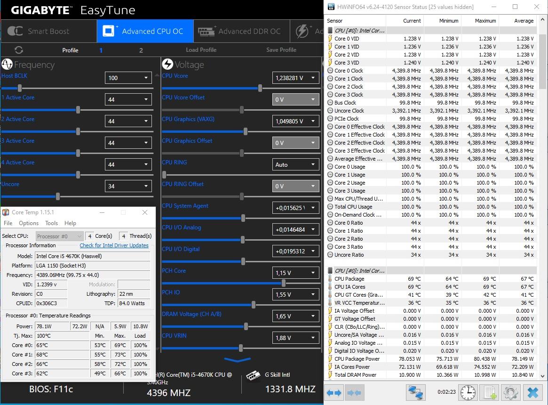Open the CPU Vcore voltage dropdown
Screen dimensions: 548x405
coord(295,78)
